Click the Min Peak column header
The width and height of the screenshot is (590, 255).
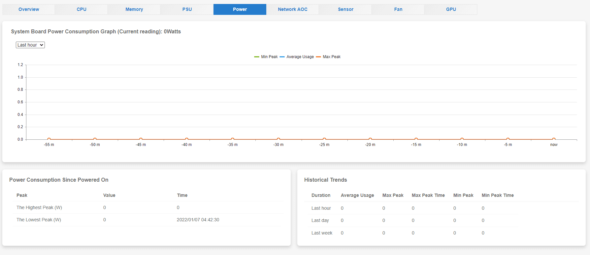tap(463, 195)
